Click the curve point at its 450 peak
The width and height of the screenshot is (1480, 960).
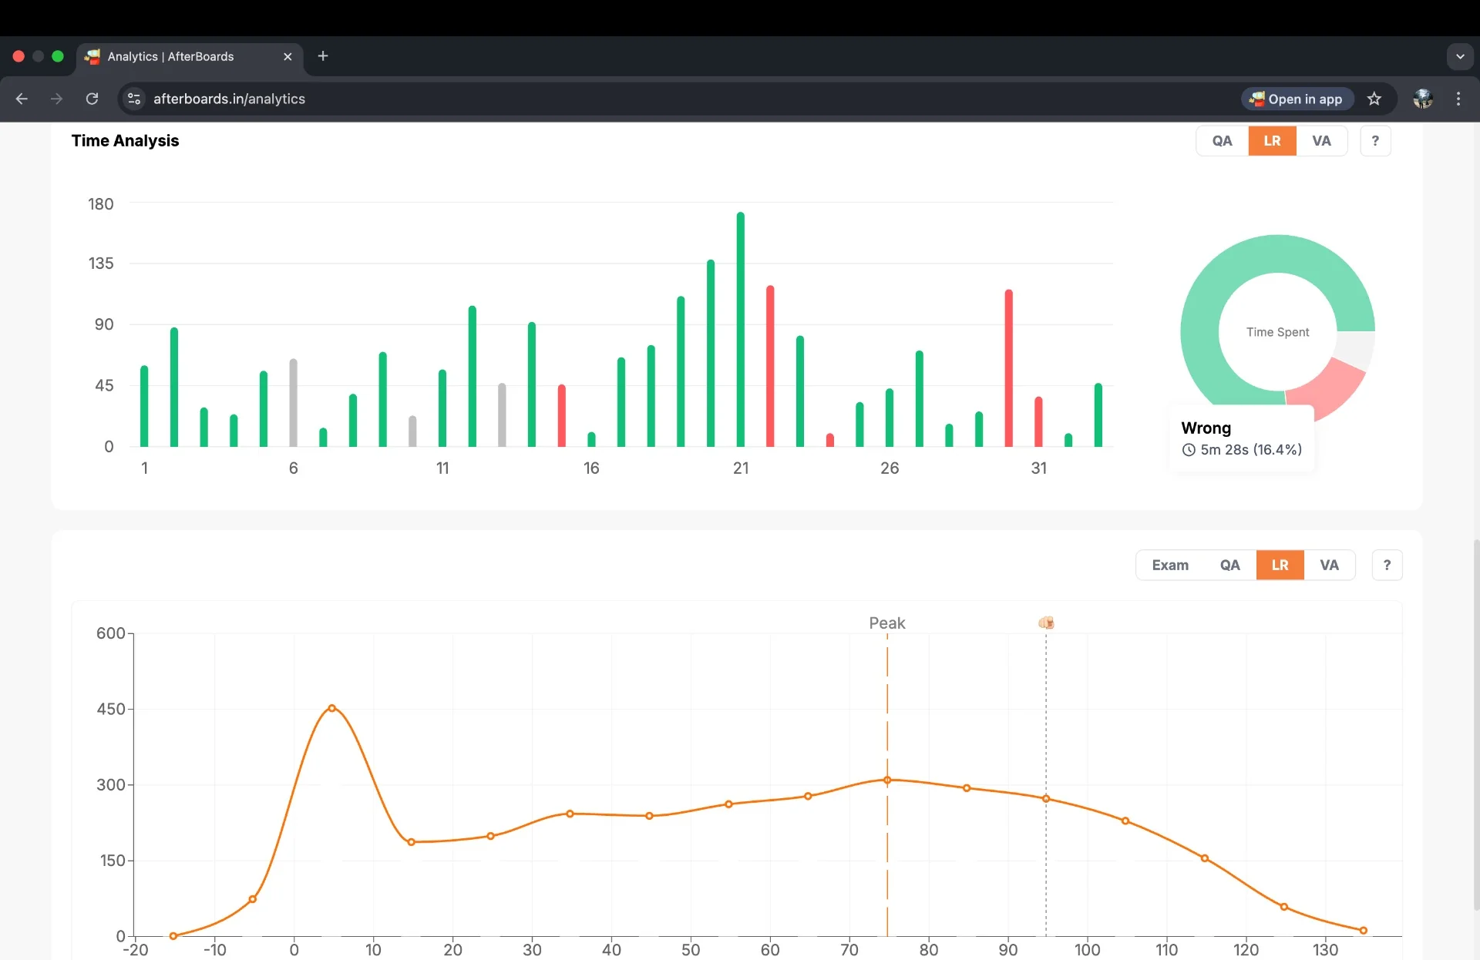tap(331, 708)
